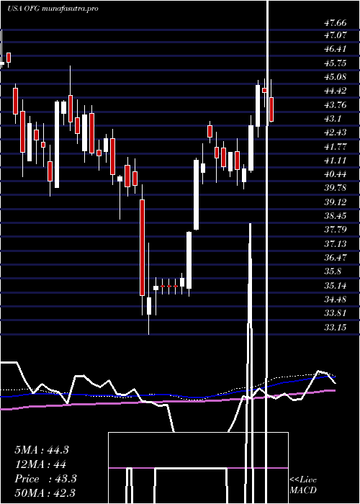
Task: Click the 39.12 price level label
Action: [336, 202]
